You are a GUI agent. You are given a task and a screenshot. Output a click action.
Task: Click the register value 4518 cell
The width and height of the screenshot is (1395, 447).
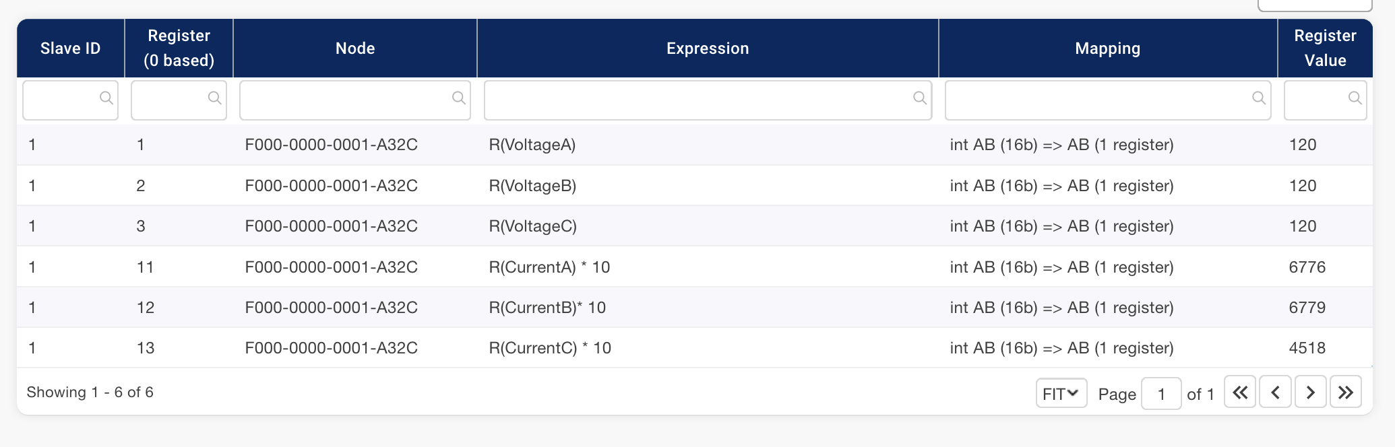pos(1307,348)
